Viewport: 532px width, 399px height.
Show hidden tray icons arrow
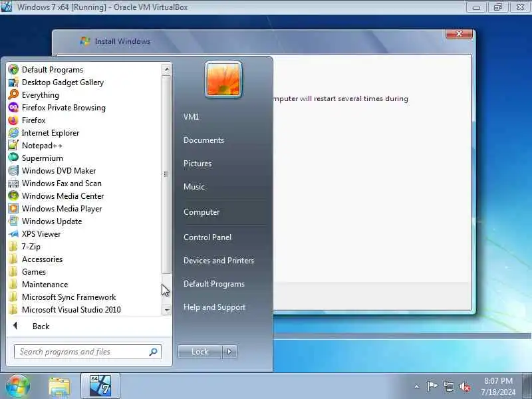[417, 386]
